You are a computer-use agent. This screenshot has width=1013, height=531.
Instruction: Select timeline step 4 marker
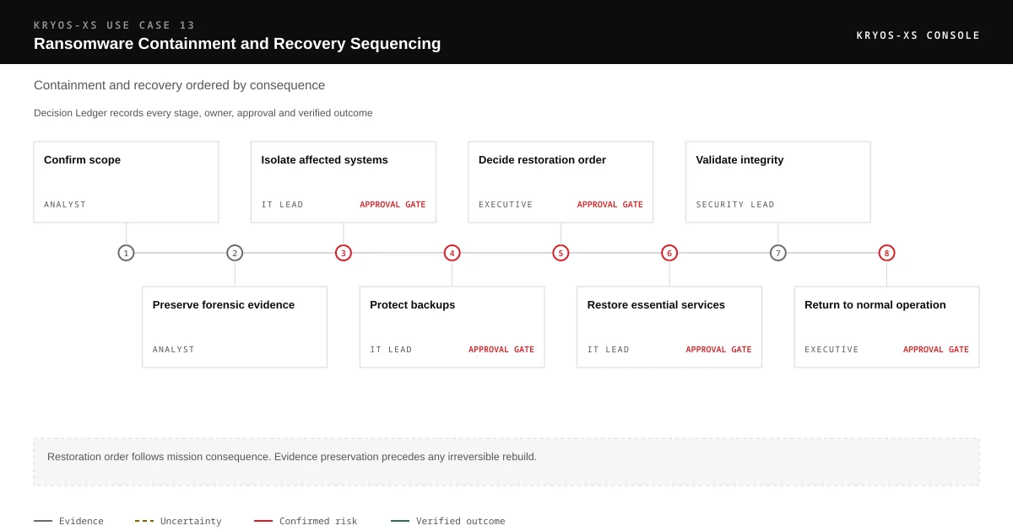click(452, 253)
